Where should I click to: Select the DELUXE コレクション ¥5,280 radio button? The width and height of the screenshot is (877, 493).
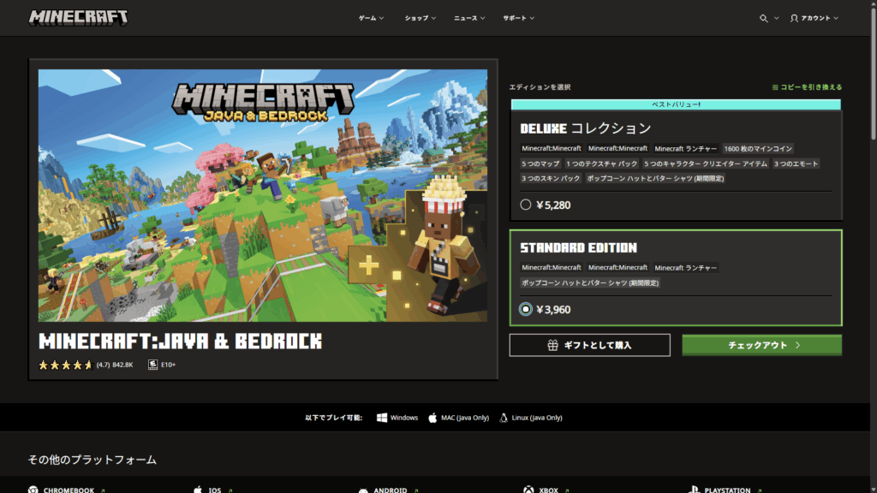[x=525, y=205]
